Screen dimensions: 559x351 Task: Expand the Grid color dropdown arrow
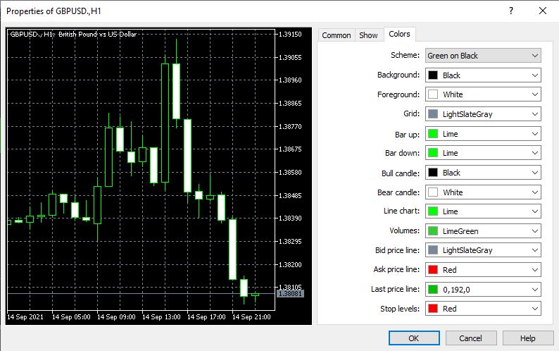(535, 114)
